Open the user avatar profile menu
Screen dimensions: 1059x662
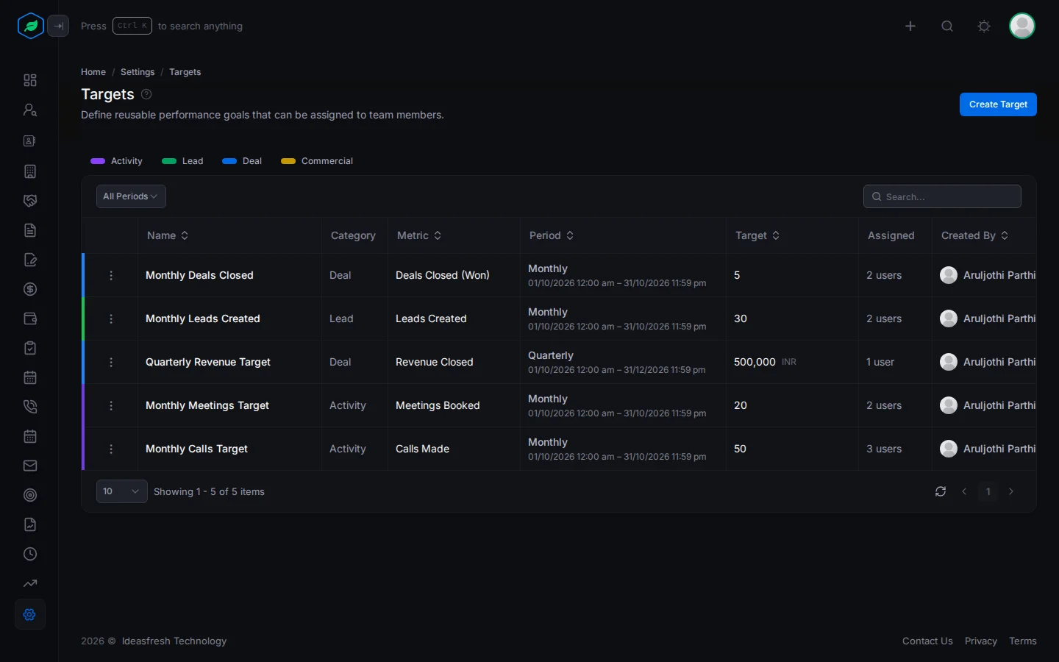click(x=1022, y=26)
